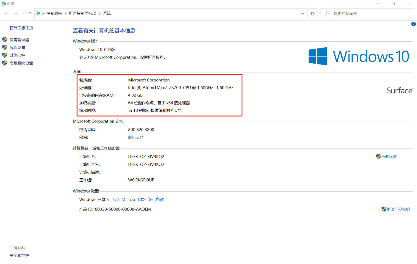This screenshot has width=417, height=264.
Task: Click the installed RAM value 4.00 GB
Action: 135,95
